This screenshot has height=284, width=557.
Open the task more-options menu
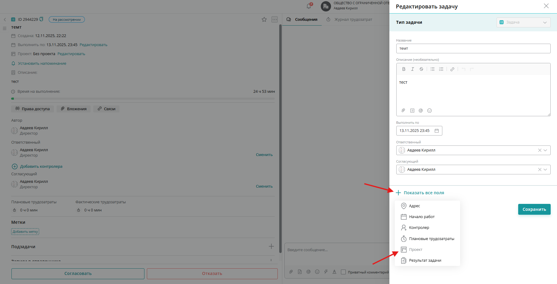[x=274, y=20]
